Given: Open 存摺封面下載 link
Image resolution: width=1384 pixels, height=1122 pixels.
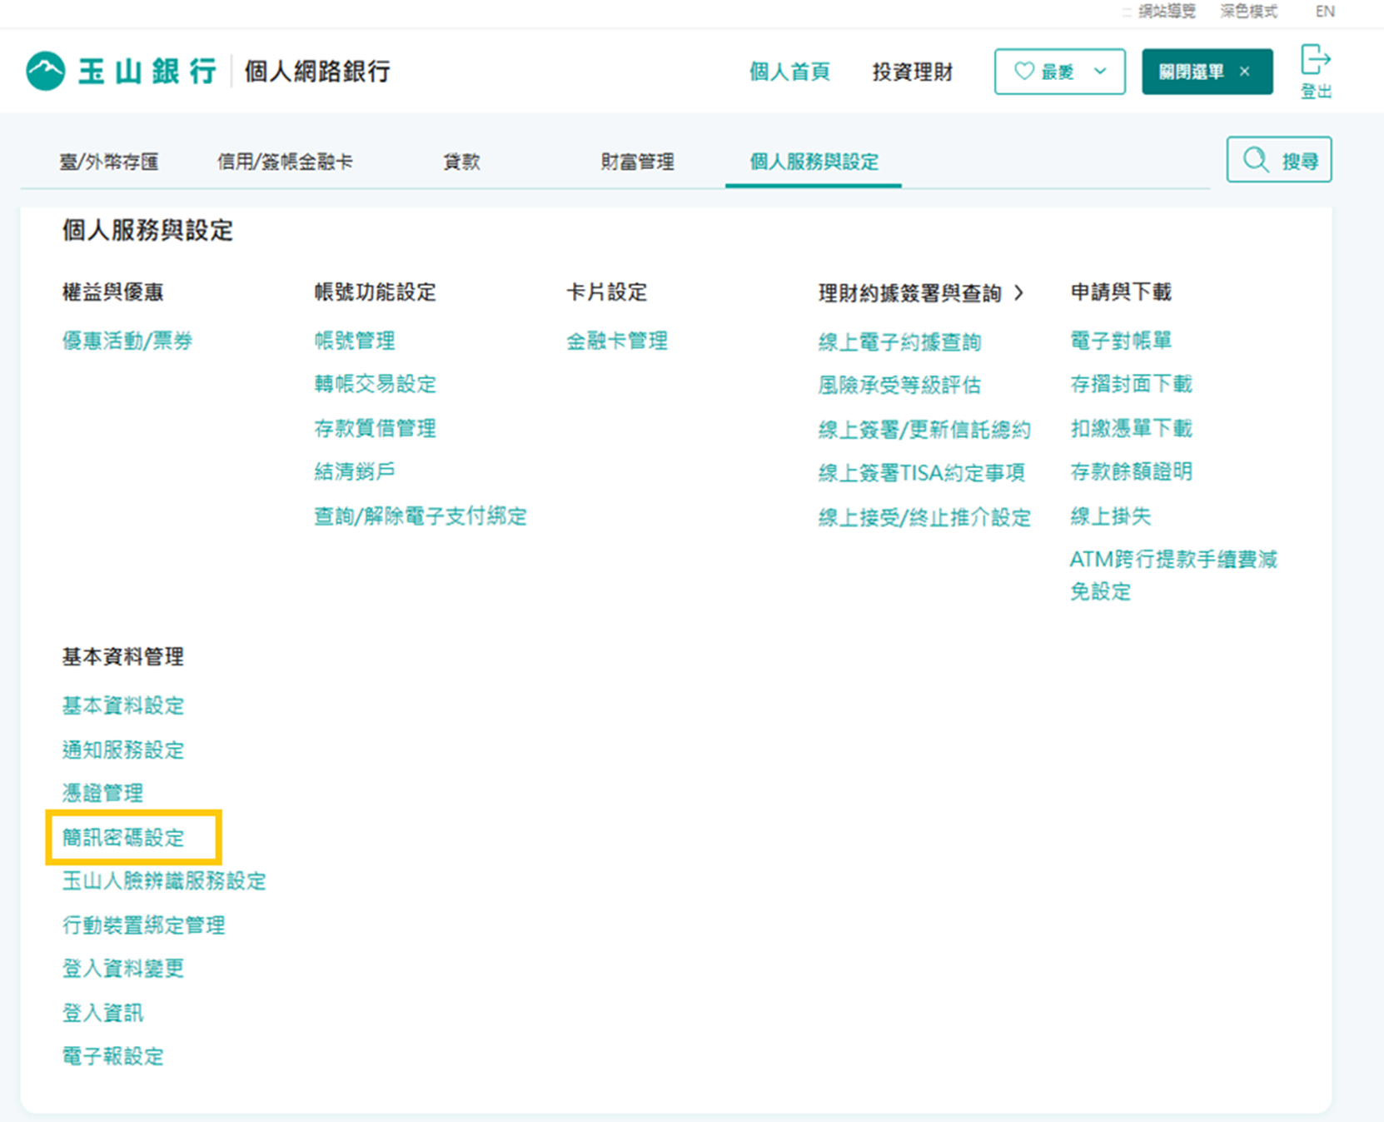Looking at the screenshot, I should point(1132,384).
